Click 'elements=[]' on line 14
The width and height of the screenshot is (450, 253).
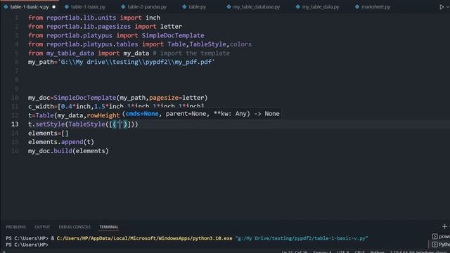pos(48,134)
